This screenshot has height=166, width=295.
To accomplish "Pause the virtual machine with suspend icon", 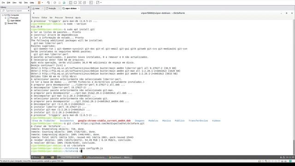I will point(39,3).
